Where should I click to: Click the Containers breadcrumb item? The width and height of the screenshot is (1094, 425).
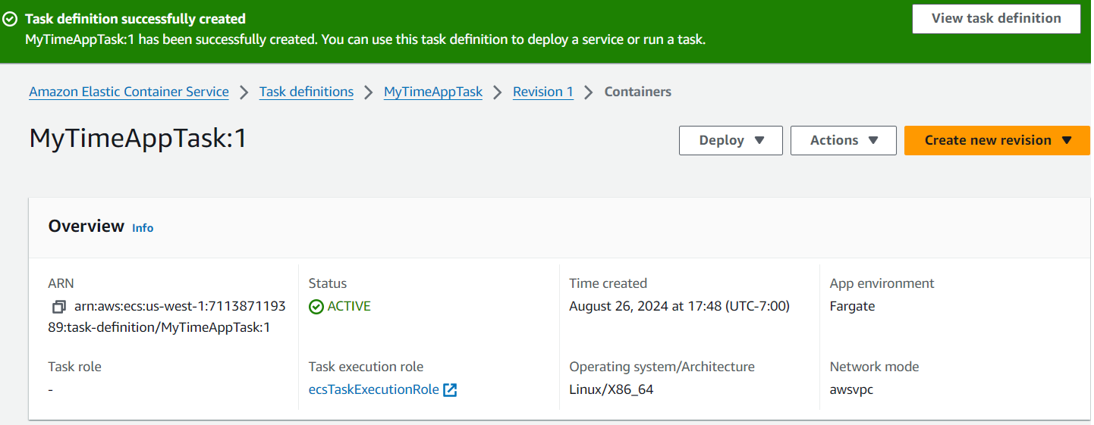(637, 92)
